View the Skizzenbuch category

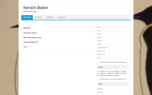coord(101,51)
